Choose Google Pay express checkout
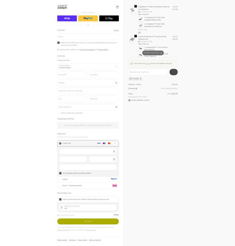235x246 pixels. [109, 18]
